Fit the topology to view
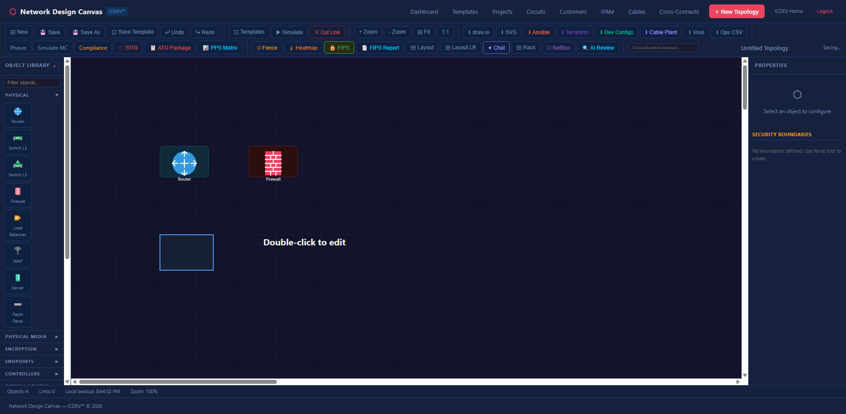 tap(423, 32)
